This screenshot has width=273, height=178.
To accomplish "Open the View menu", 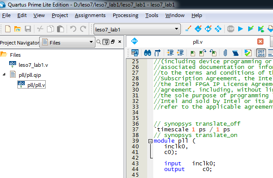I will tap(39, 15).
